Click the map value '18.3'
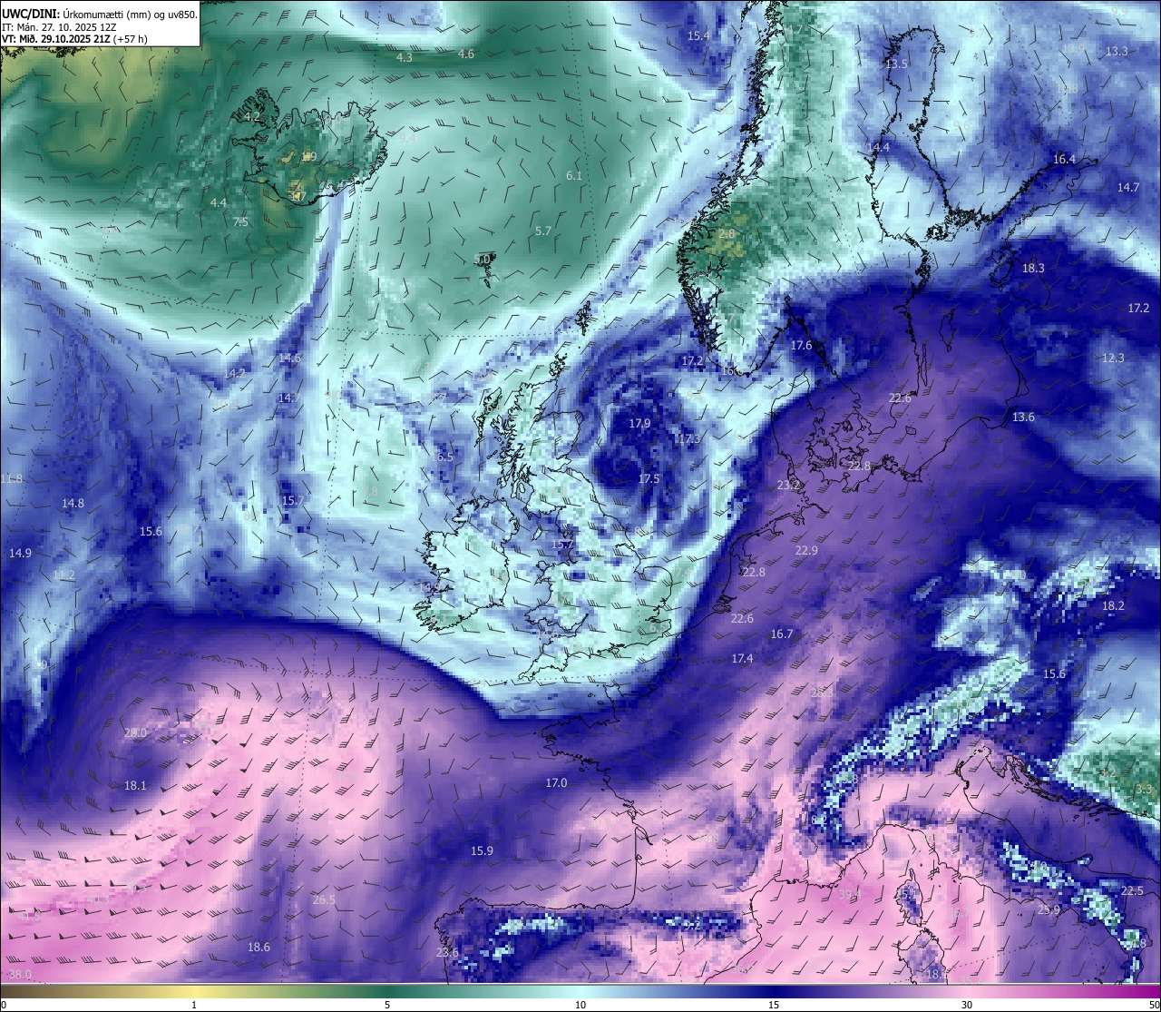Image resolution: width=1161 pixels, height=1012 pixels. click(1033, 269)
